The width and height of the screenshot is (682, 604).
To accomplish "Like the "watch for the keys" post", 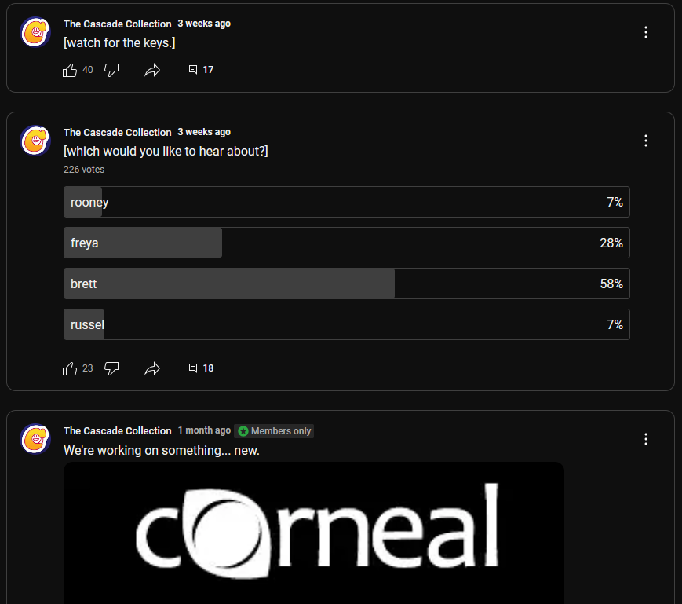I will [70, 71].
